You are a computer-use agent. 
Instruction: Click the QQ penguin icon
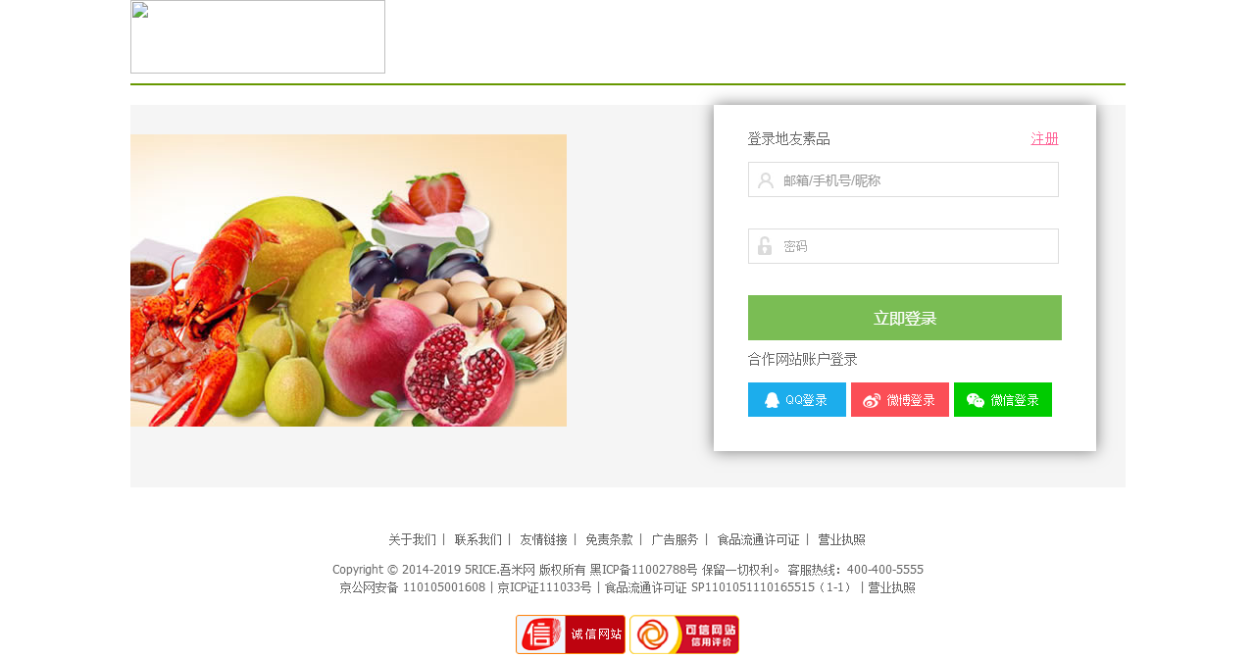tap(772, 400)
